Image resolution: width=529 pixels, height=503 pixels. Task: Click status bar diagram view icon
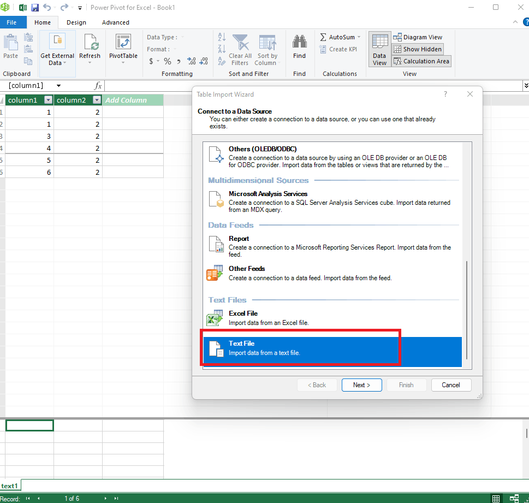coord(514,498)
